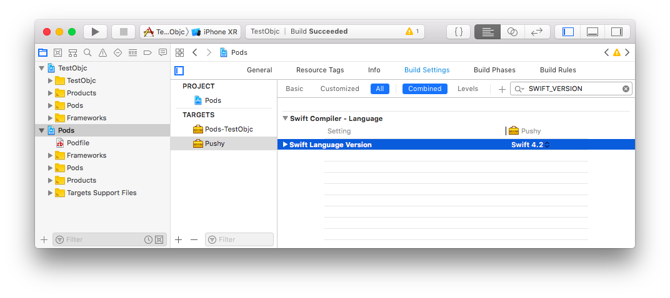Viewport: 670px width, 298px height.
Task: Open the Swift 4.2 version dropdown
Action: click(530, 145)
